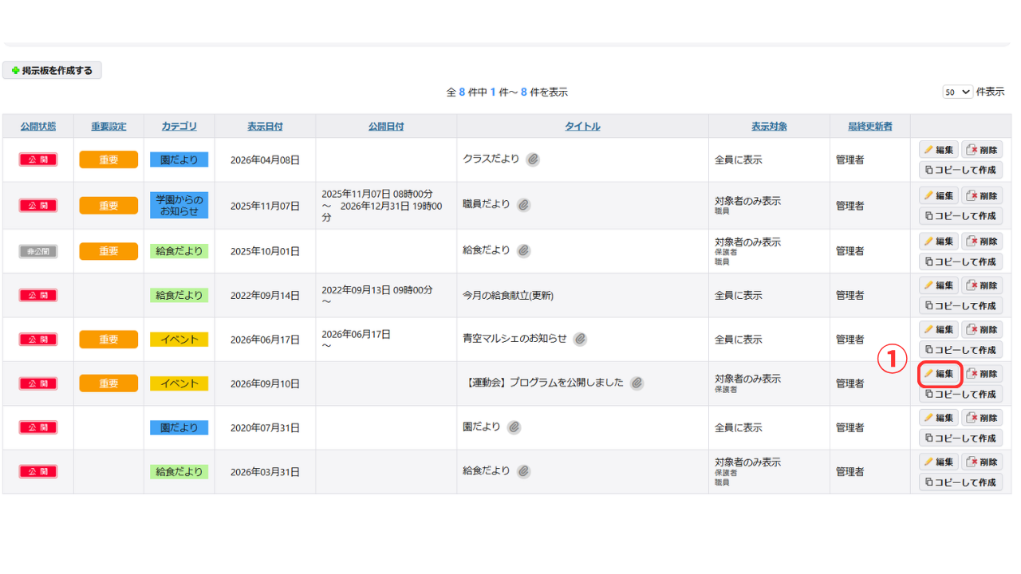1021x574 pixels.
Task: Click 学園からのお知らせ category label
Action: tap(179, 205)
